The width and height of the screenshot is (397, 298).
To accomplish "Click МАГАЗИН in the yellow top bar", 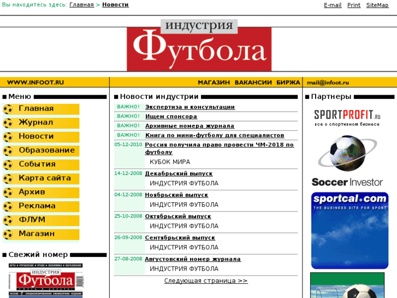I will click(214, 83).
